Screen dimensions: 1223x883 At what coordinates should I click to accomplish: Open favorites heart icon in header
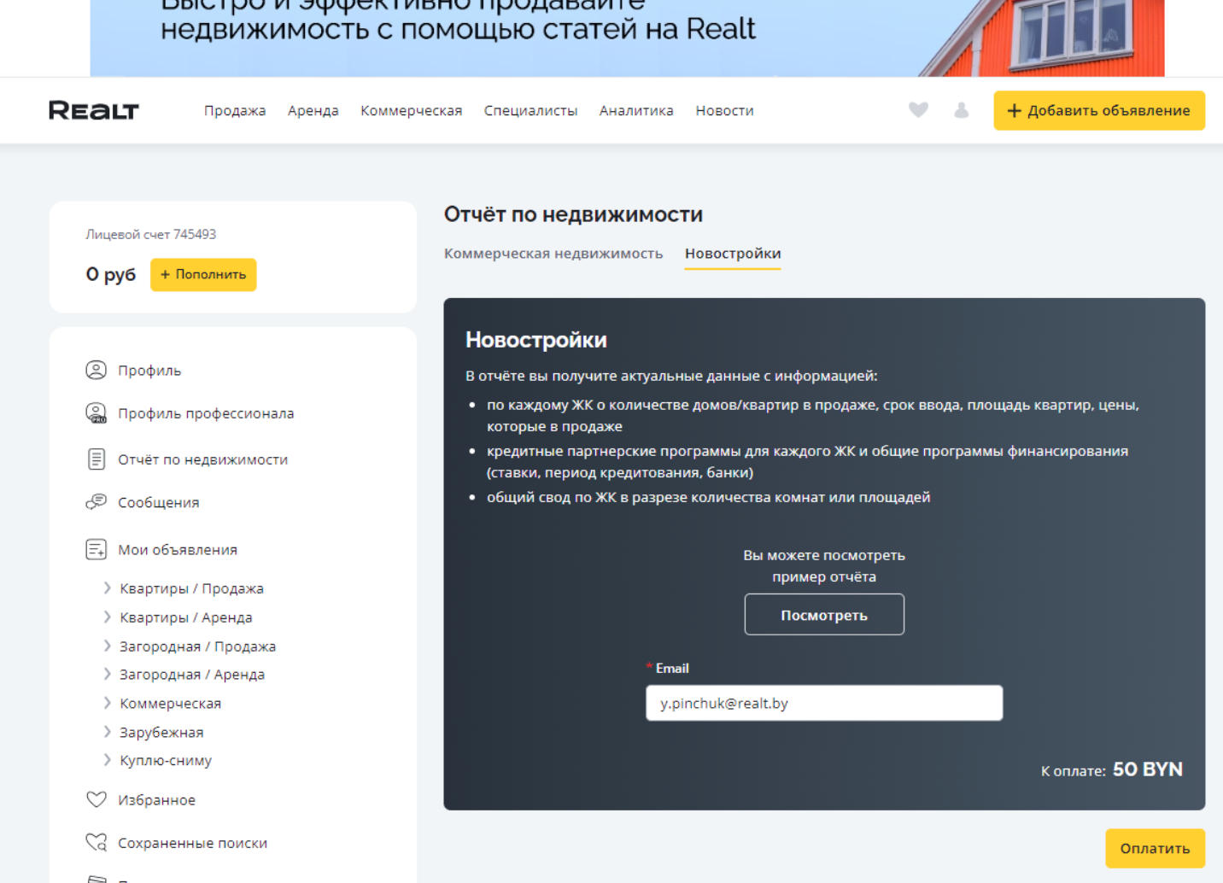point(918,110)
